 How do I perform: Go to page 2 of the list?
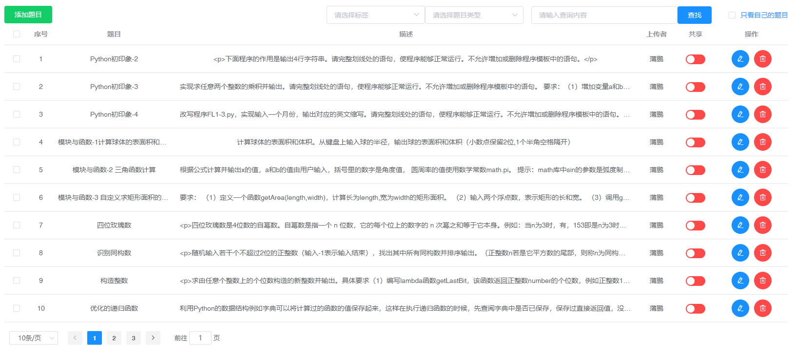114,338
